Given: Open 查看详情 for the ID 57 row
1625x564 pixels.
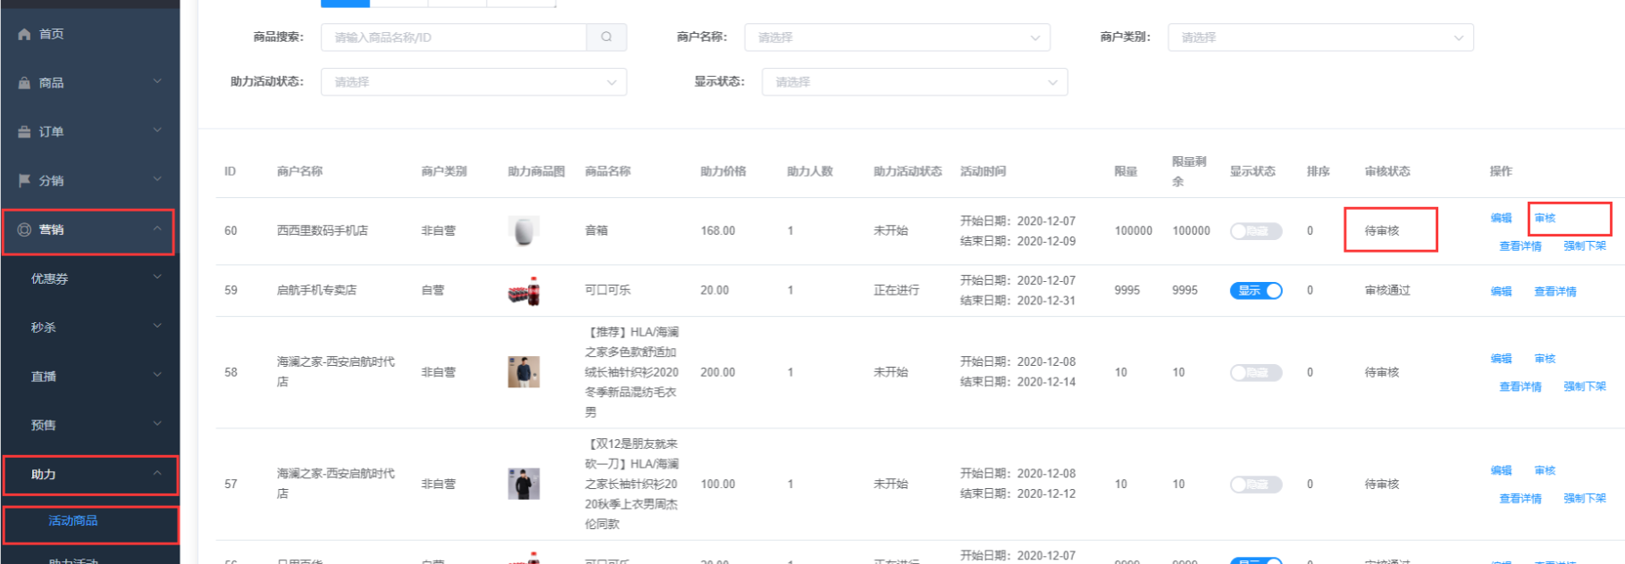Looking at the screenshot, I should (1520, 498).
